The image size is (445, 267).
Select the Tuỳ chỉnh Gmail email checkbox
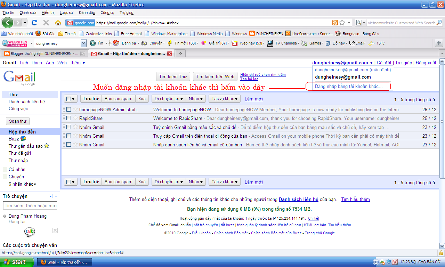tap(69, 127)
